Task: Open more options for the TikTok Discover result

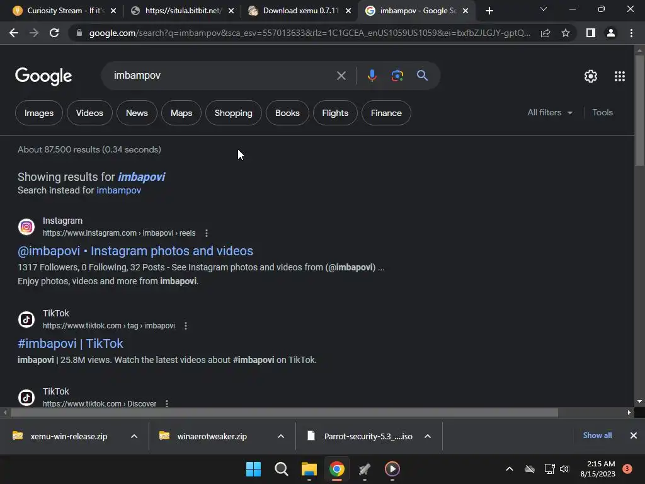Action: pyautogui.click(x=167, y=403)
